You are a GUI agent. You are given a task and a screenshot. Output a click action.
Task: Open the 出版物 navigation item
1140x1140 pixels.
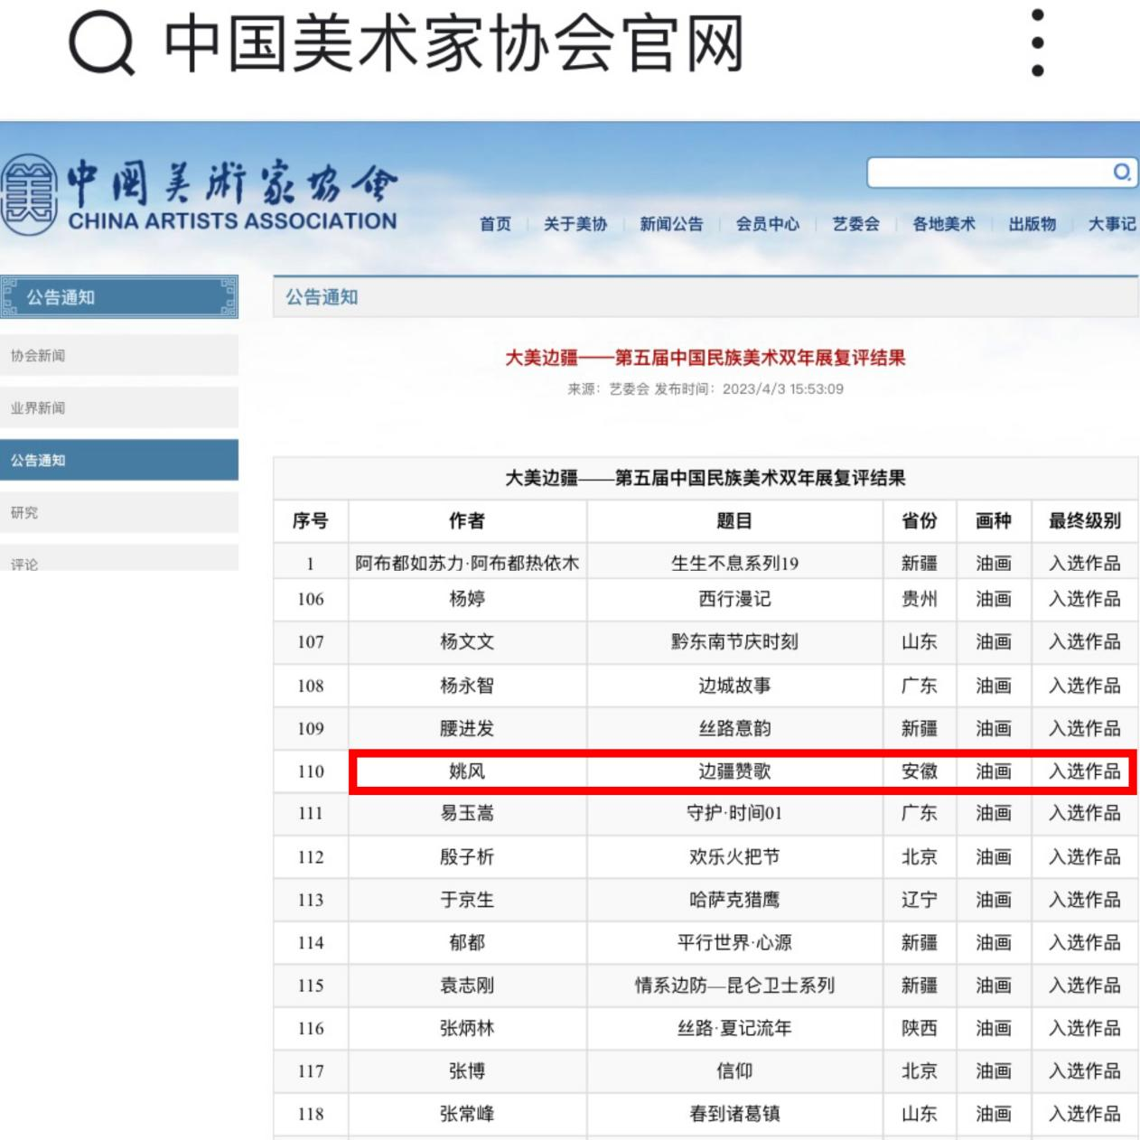1032,224
